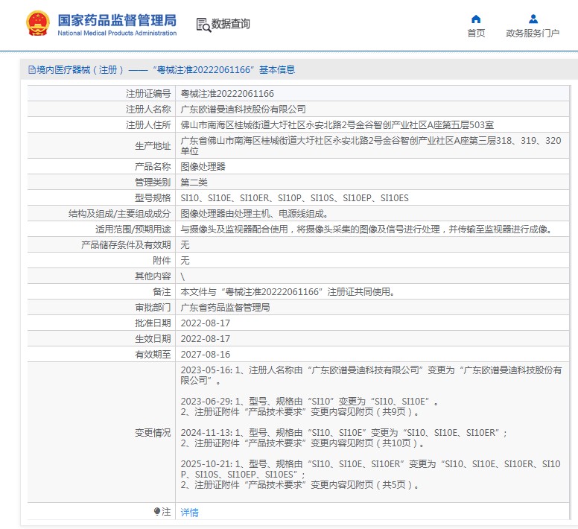The width and height of the screenshot is (578, 529).
Task: Open 政务服务门户 portal link
Action: click(533, 34)
